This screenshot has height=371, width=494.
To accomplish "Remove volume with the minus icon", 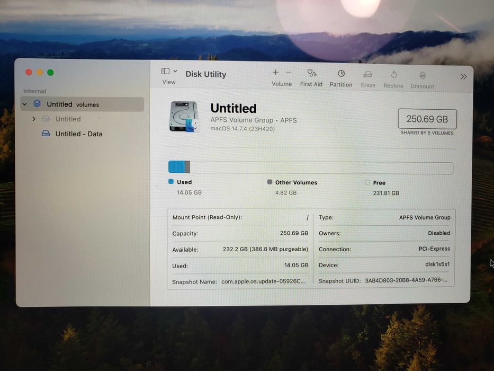I will click(288, 73).
